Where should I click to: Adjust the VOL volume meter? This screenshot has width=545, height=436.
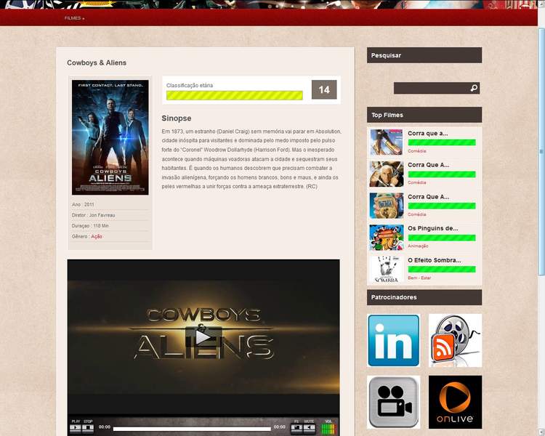tap(328, 429)
